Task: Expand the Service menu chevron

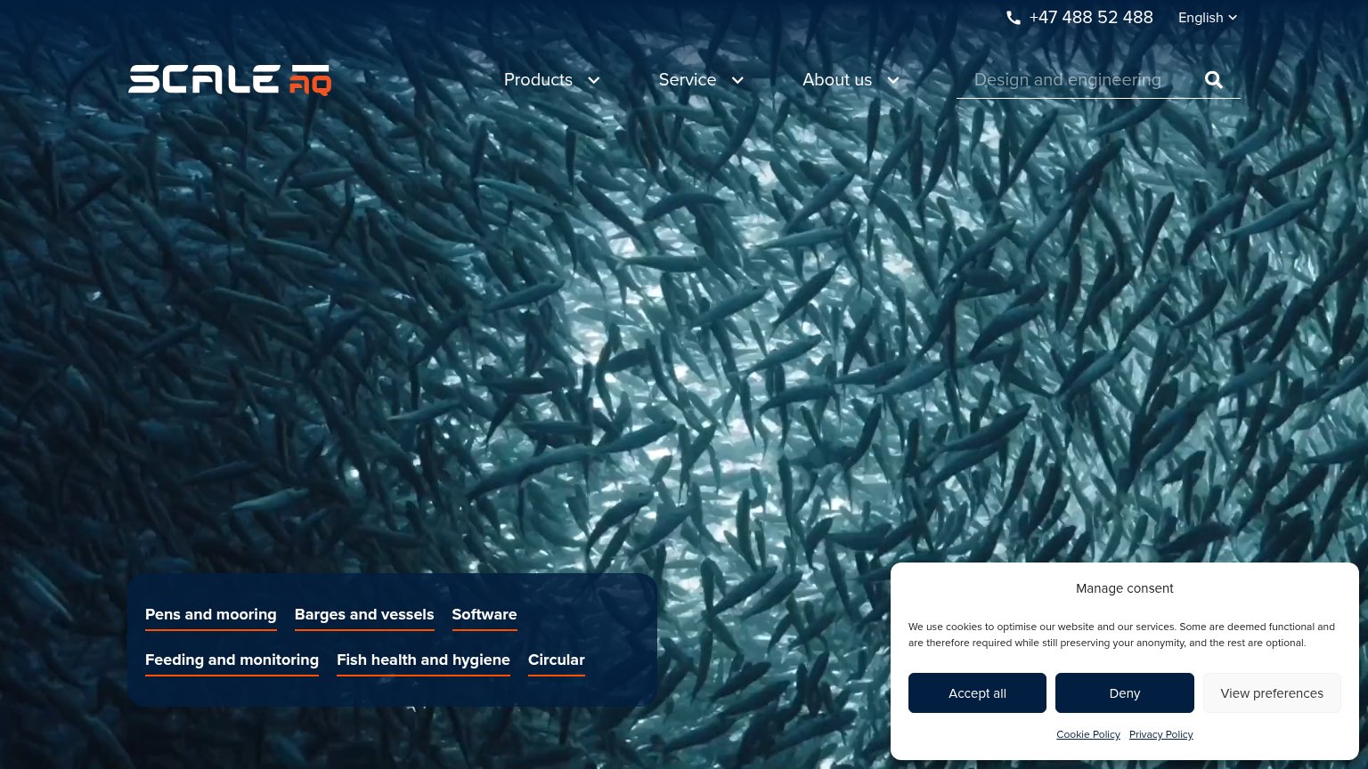Action: tap(737, 80)
